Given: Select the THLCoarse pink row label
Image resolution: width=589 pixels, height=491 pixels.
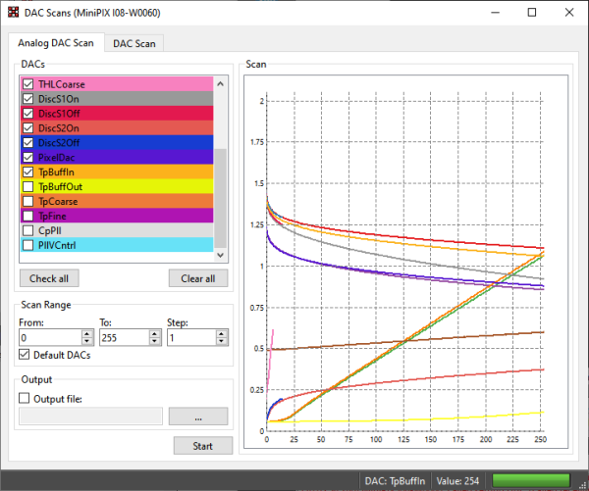Looking at the screenshot, I should coord(62,84).
